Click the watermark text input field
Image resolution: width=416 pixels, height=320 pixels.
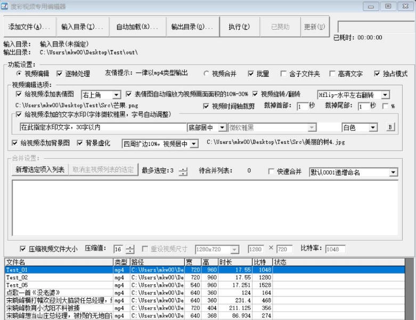(103, 127)
